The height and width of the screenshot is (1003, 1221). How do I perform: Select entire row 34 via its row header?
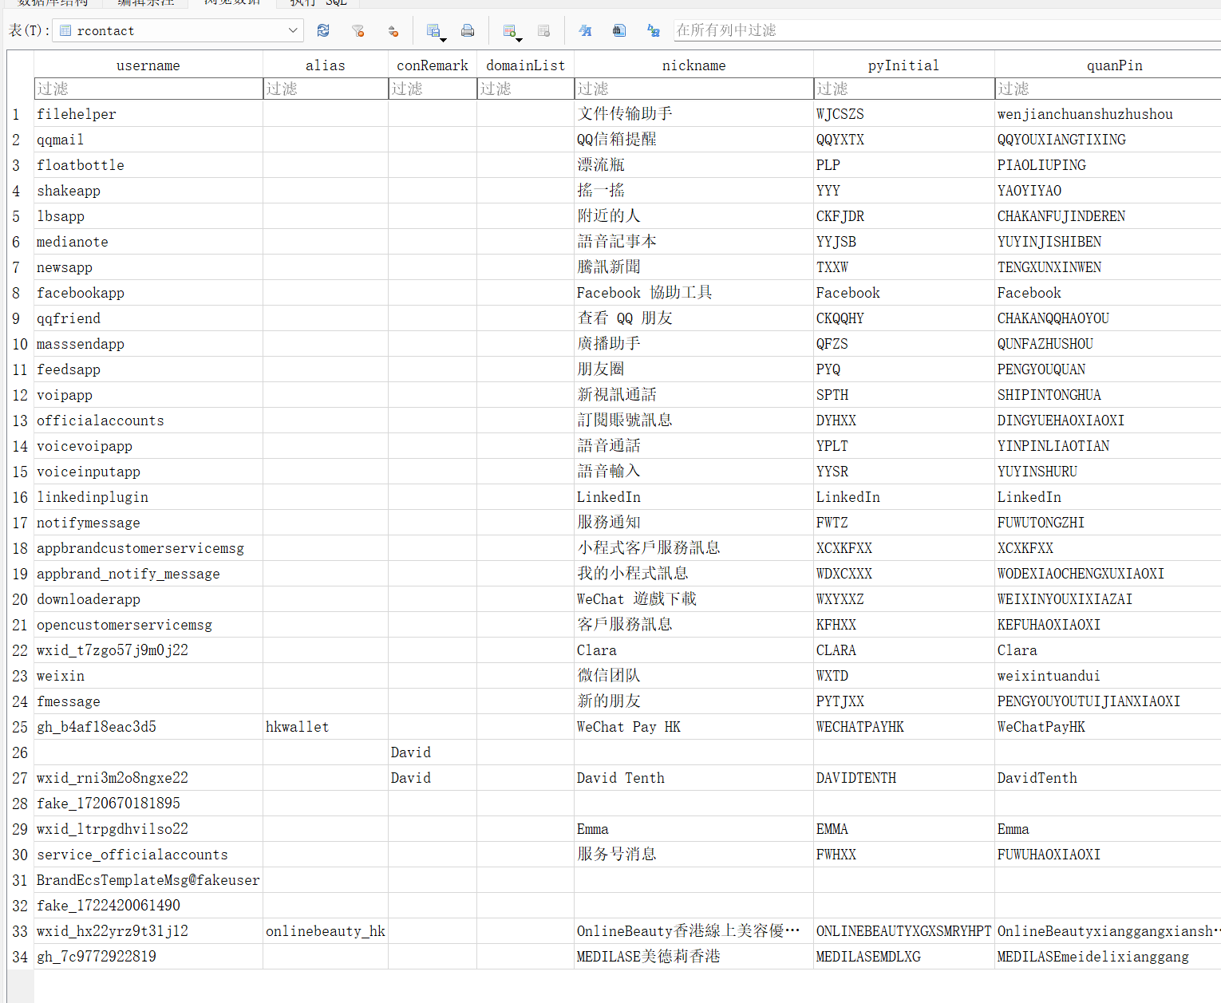[x=20, y=957]
